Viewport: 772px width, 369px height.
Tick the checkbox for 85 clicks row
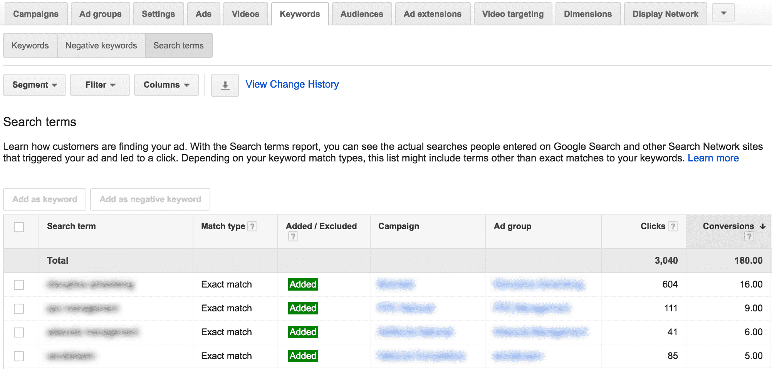pos(19,356)
